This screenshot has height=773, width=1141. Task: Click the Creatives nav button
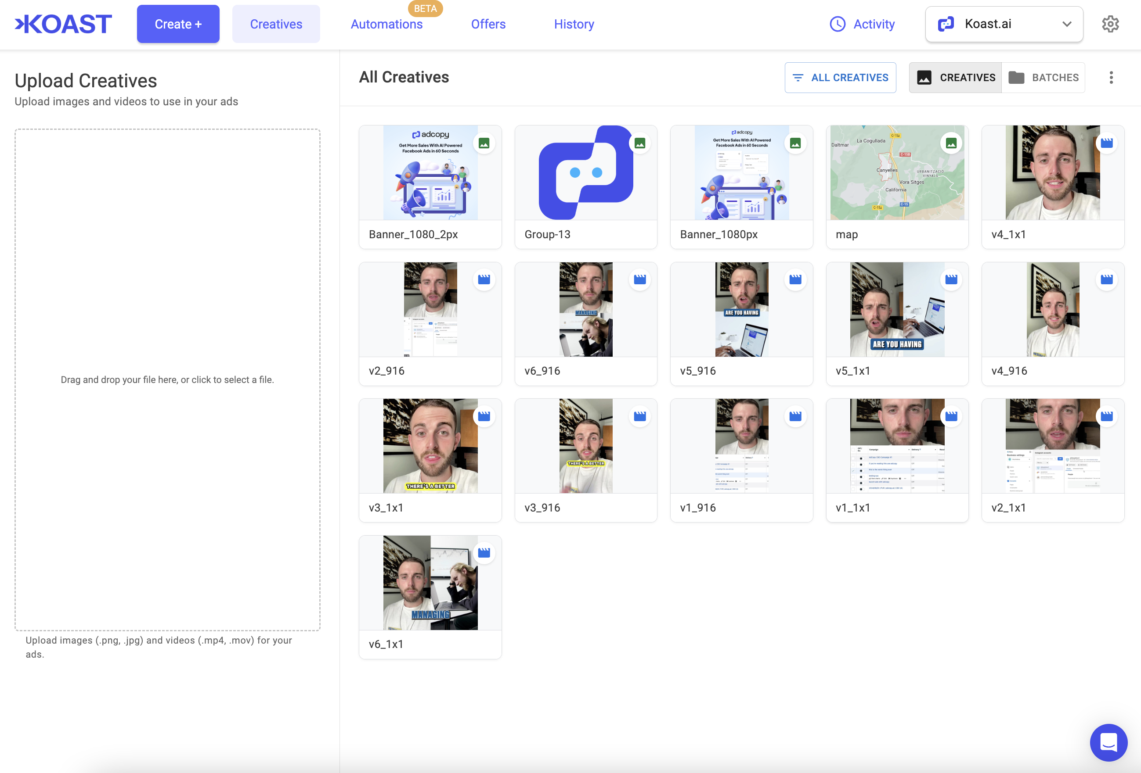coord(276,24)
